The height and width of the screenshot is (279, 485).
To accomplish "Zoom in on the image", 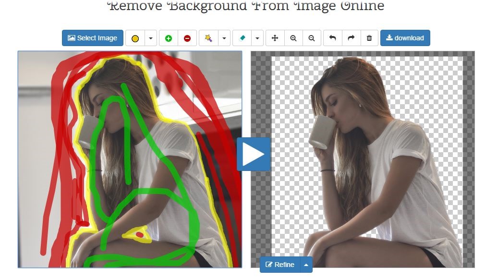I will pos(293,38).
